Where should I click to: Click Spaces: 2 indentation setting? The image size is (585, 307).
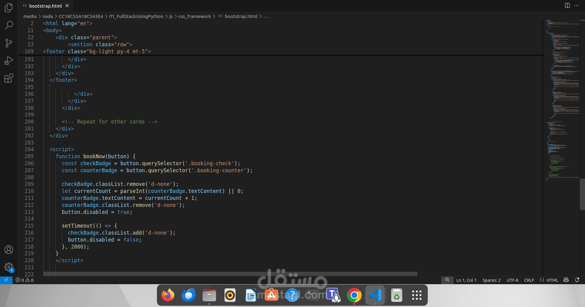(x=491, y=280)
